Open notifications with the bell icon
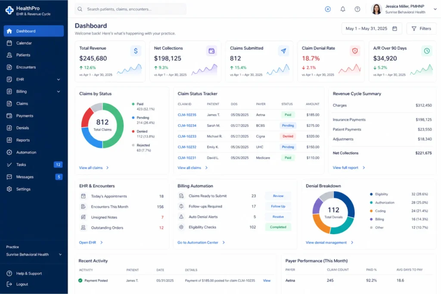441x294 pixels. click(x=342, y=9)
